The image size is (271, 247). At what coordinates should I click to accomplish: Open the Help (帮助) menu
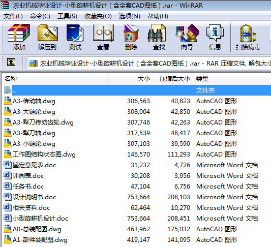[x=158, y=16]
